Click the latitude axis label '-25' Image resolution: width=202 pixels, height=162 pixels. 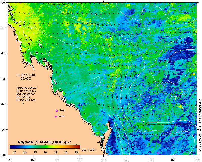[3, 130]
